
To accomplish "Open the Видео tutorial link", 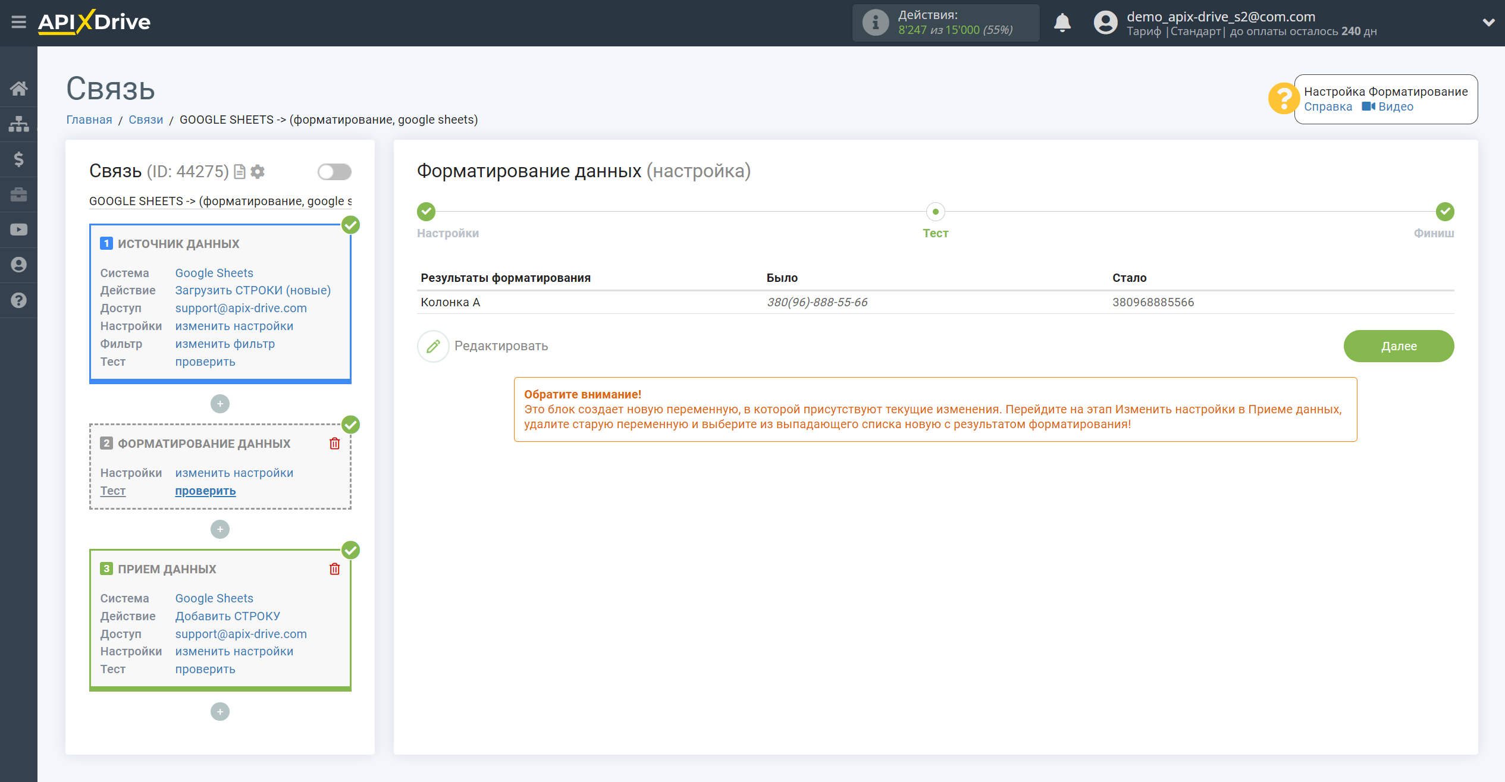I will point(1388,106).
